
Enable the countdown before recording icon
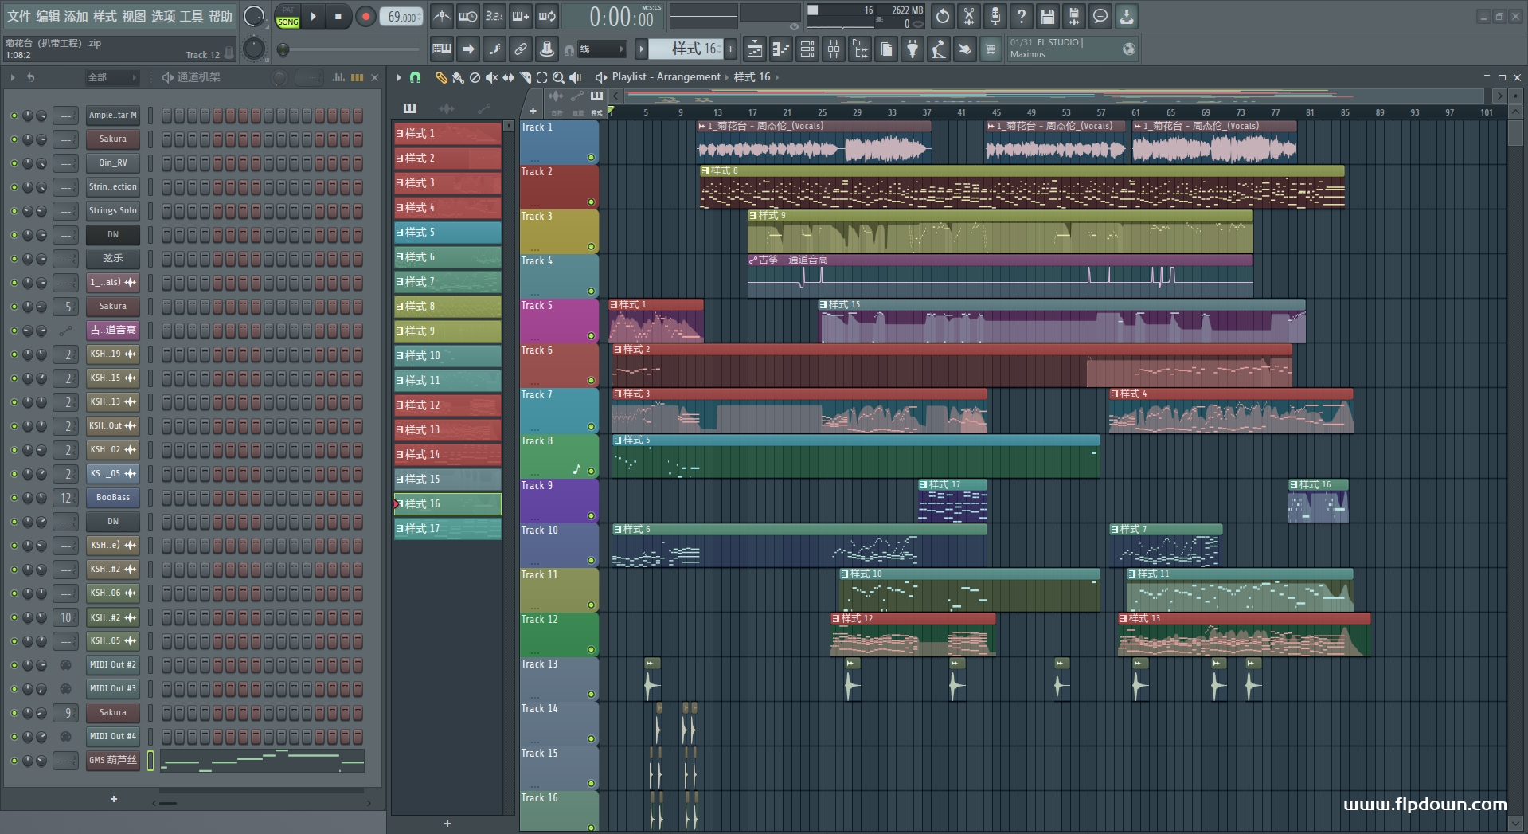[x=494, y=16]
